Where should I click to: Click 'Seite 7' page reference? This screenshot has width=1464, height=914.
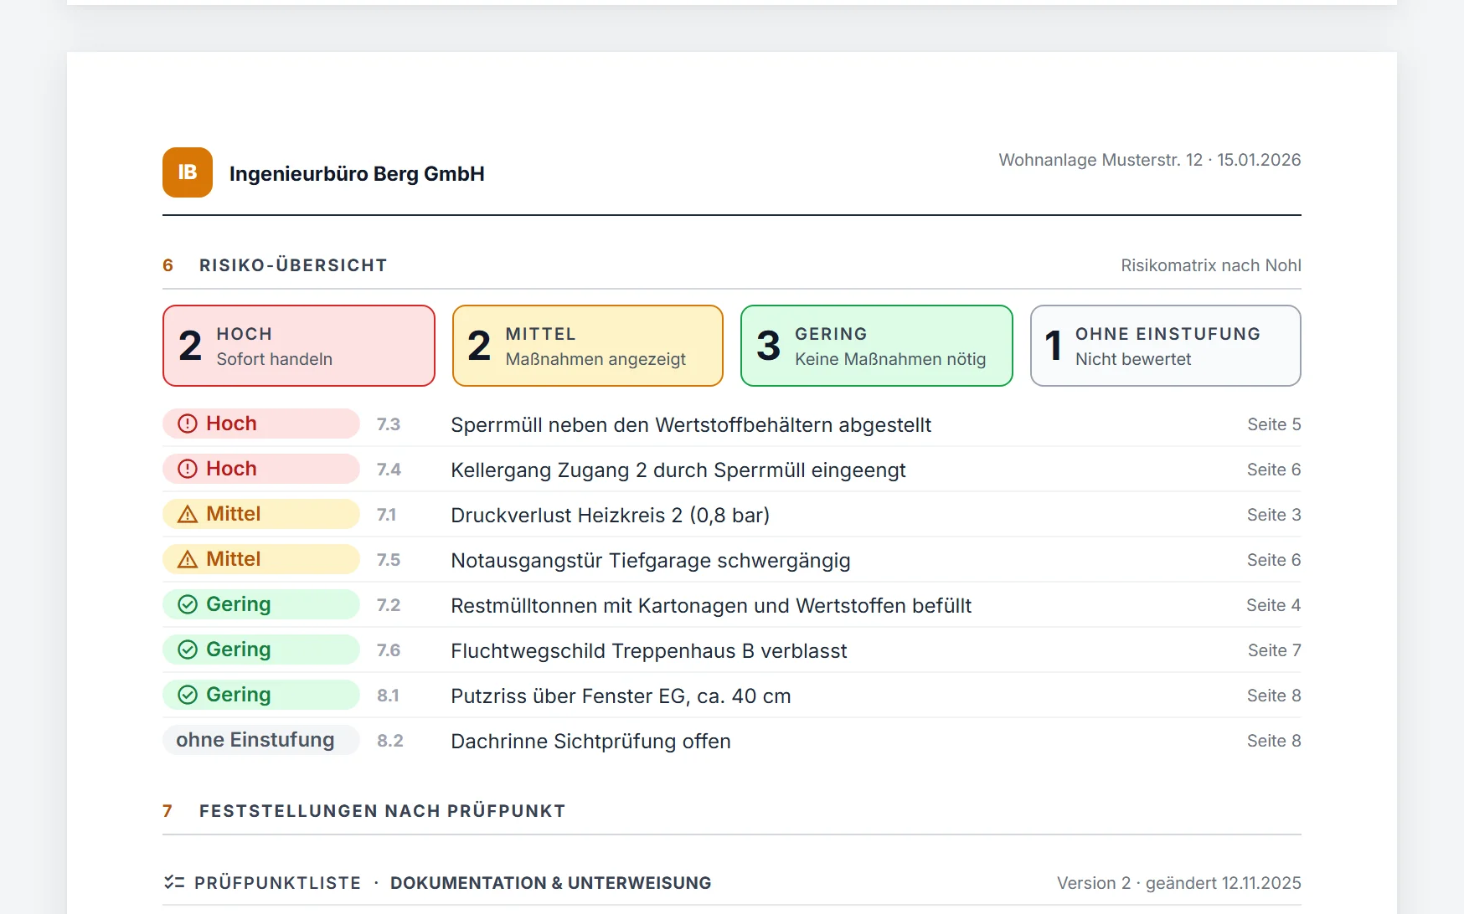click(x=1274, y=650)
